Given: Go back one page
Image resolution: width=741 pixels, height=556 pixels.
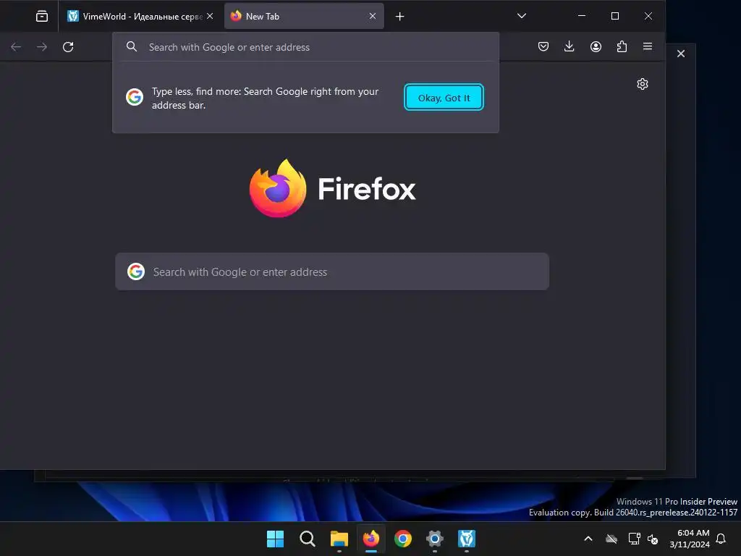Looking at the screenshot, I should coord(16,47).
